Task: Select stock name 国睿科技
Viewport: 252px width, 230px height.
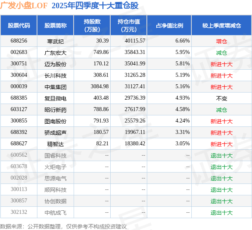Action: (x=56, y=156)
